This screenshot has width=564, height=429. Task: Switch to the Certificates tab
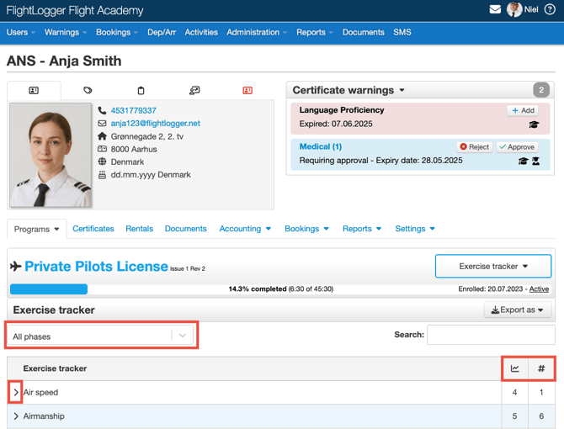tap(93, 229)
